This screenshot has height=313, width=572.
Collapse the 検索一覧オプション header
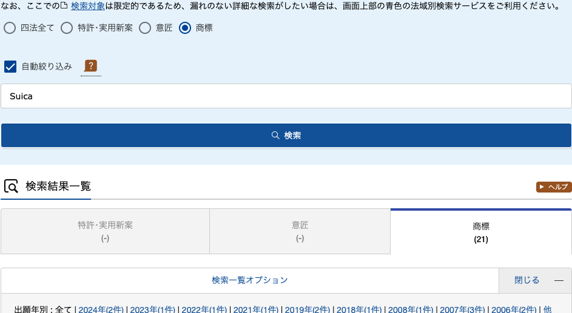coord(249,280)
